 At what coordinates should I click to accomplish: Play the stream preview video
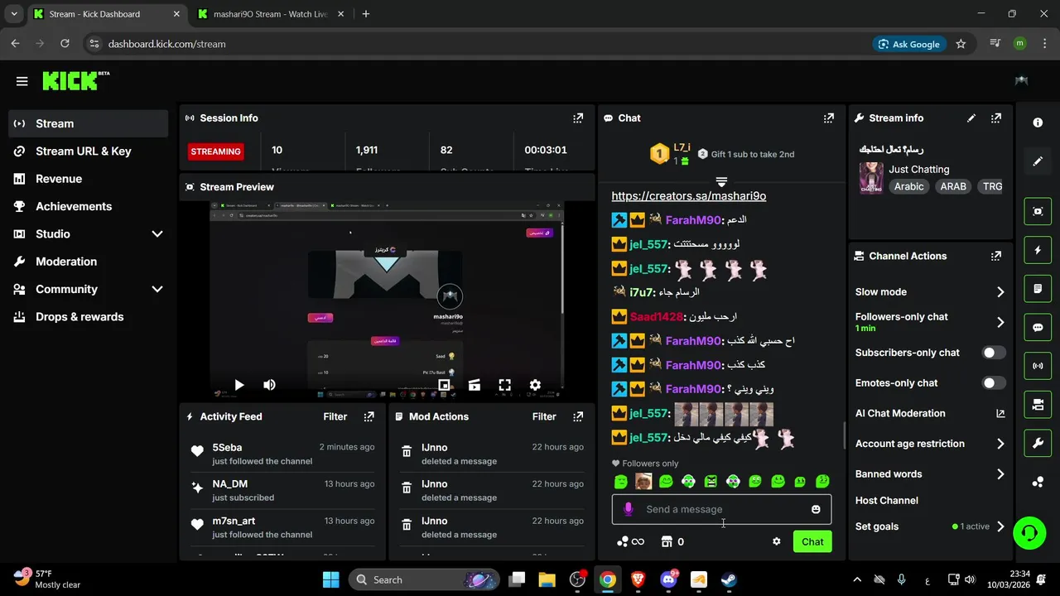click(239, 385)
